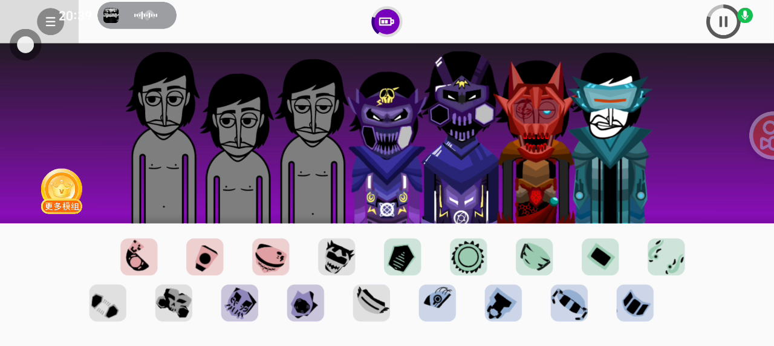The image size is (774, 346).
Task: Select the blue visor eye icon
Action: [x=438, y=303]
